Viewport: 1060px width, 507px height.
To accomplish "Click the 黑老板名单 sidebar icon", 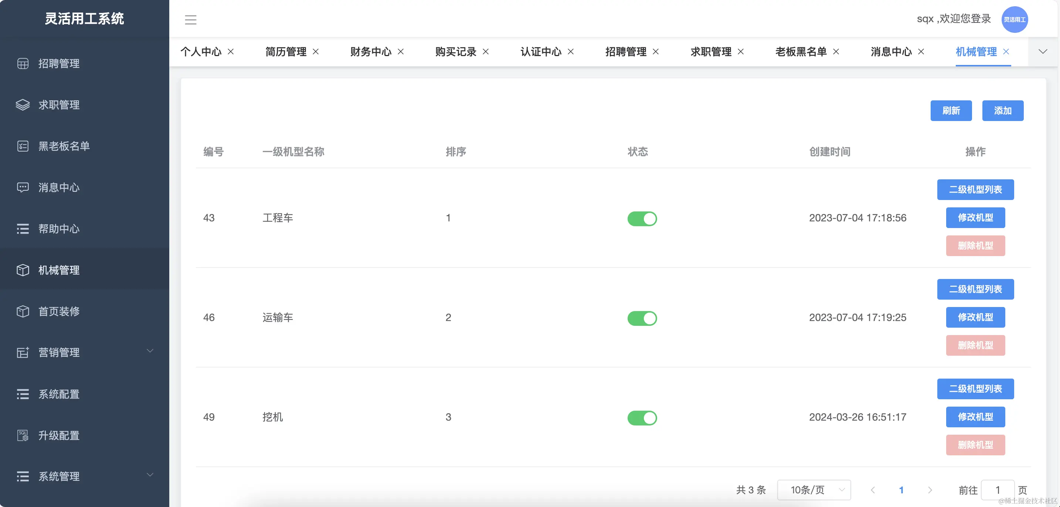I will pos(23,146).
